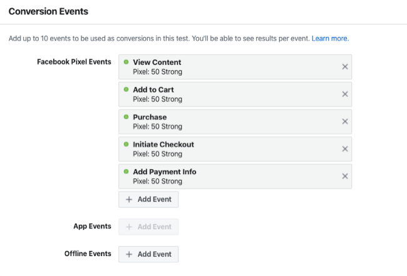The height and width of the screenshot is (276, 407).
Task: Delete the Purchase event with X
Action: [345, 121]
